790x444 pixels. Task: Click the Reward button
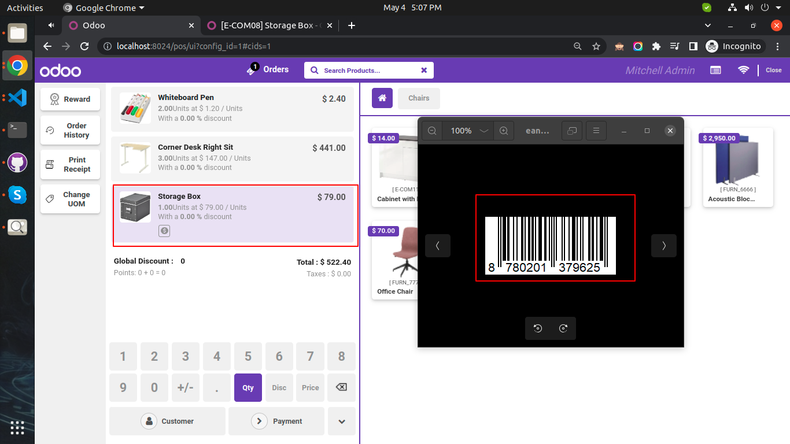tap(70, 99)
